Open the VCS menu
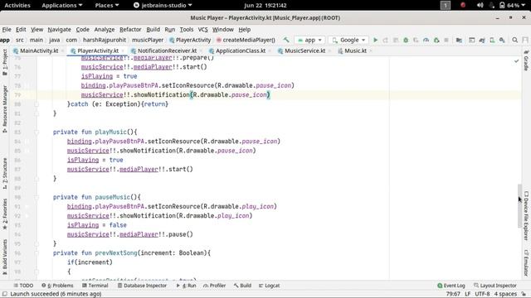531x298 pixels. 202,30
